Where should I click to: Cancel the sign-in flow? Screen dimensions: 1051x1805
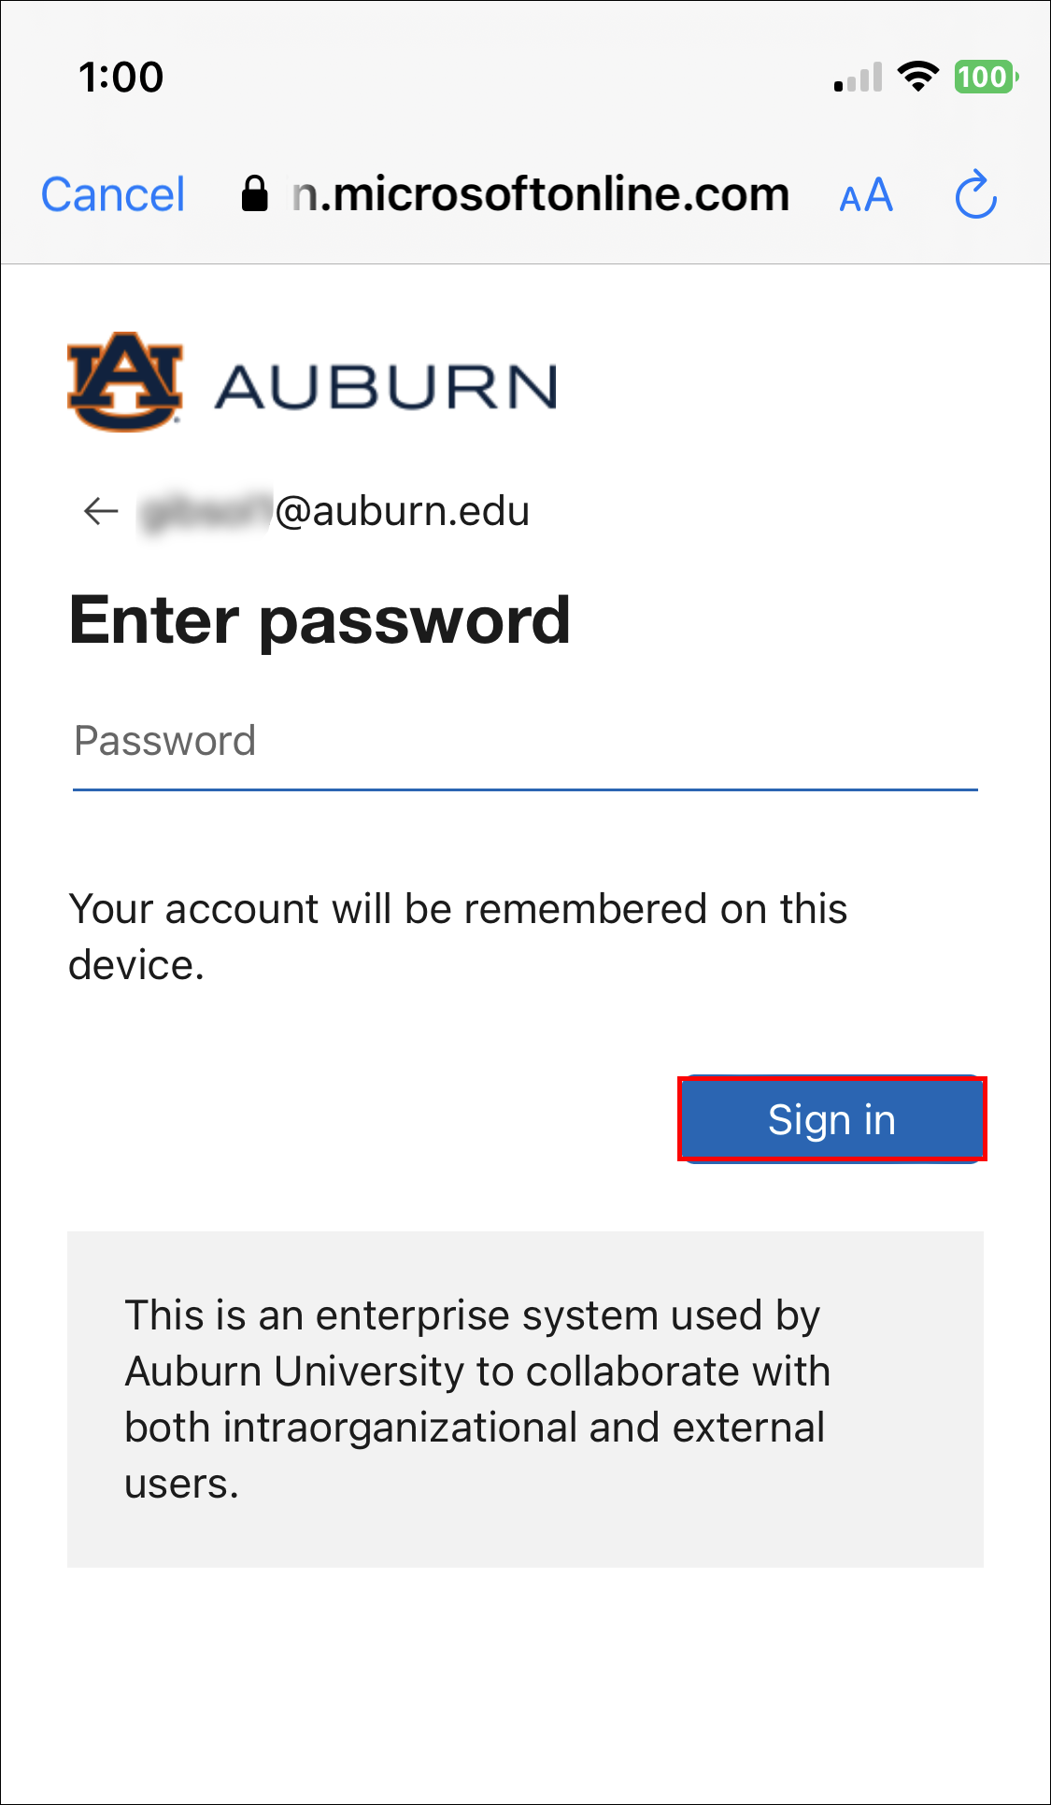coord(112,194)
